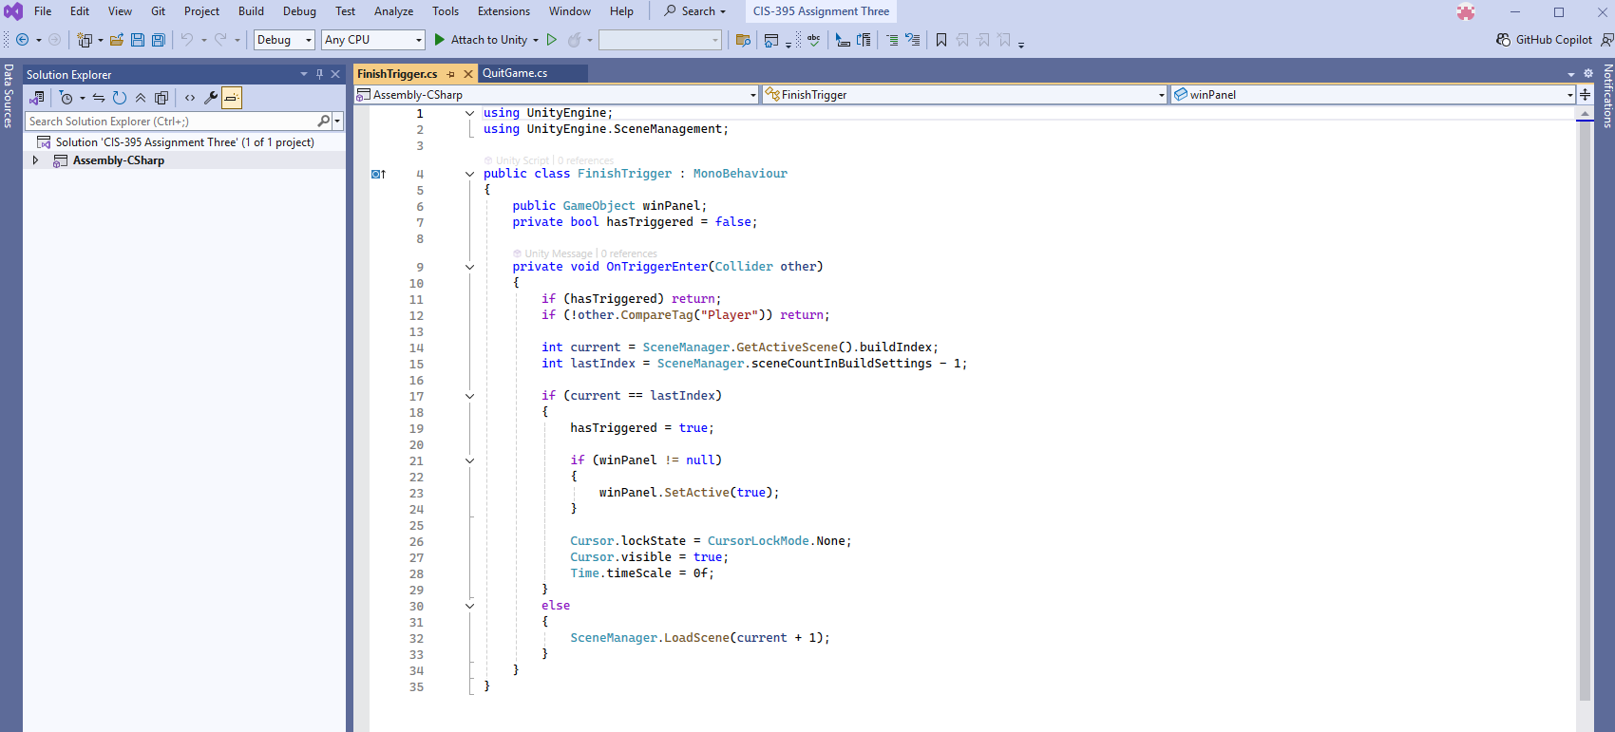Image resolution: width=1615 pixels, height=732 pixels.
Task: Open the Attach to Unity dropdown arrow
Action: pyautogui.click(x=536, y=40)
